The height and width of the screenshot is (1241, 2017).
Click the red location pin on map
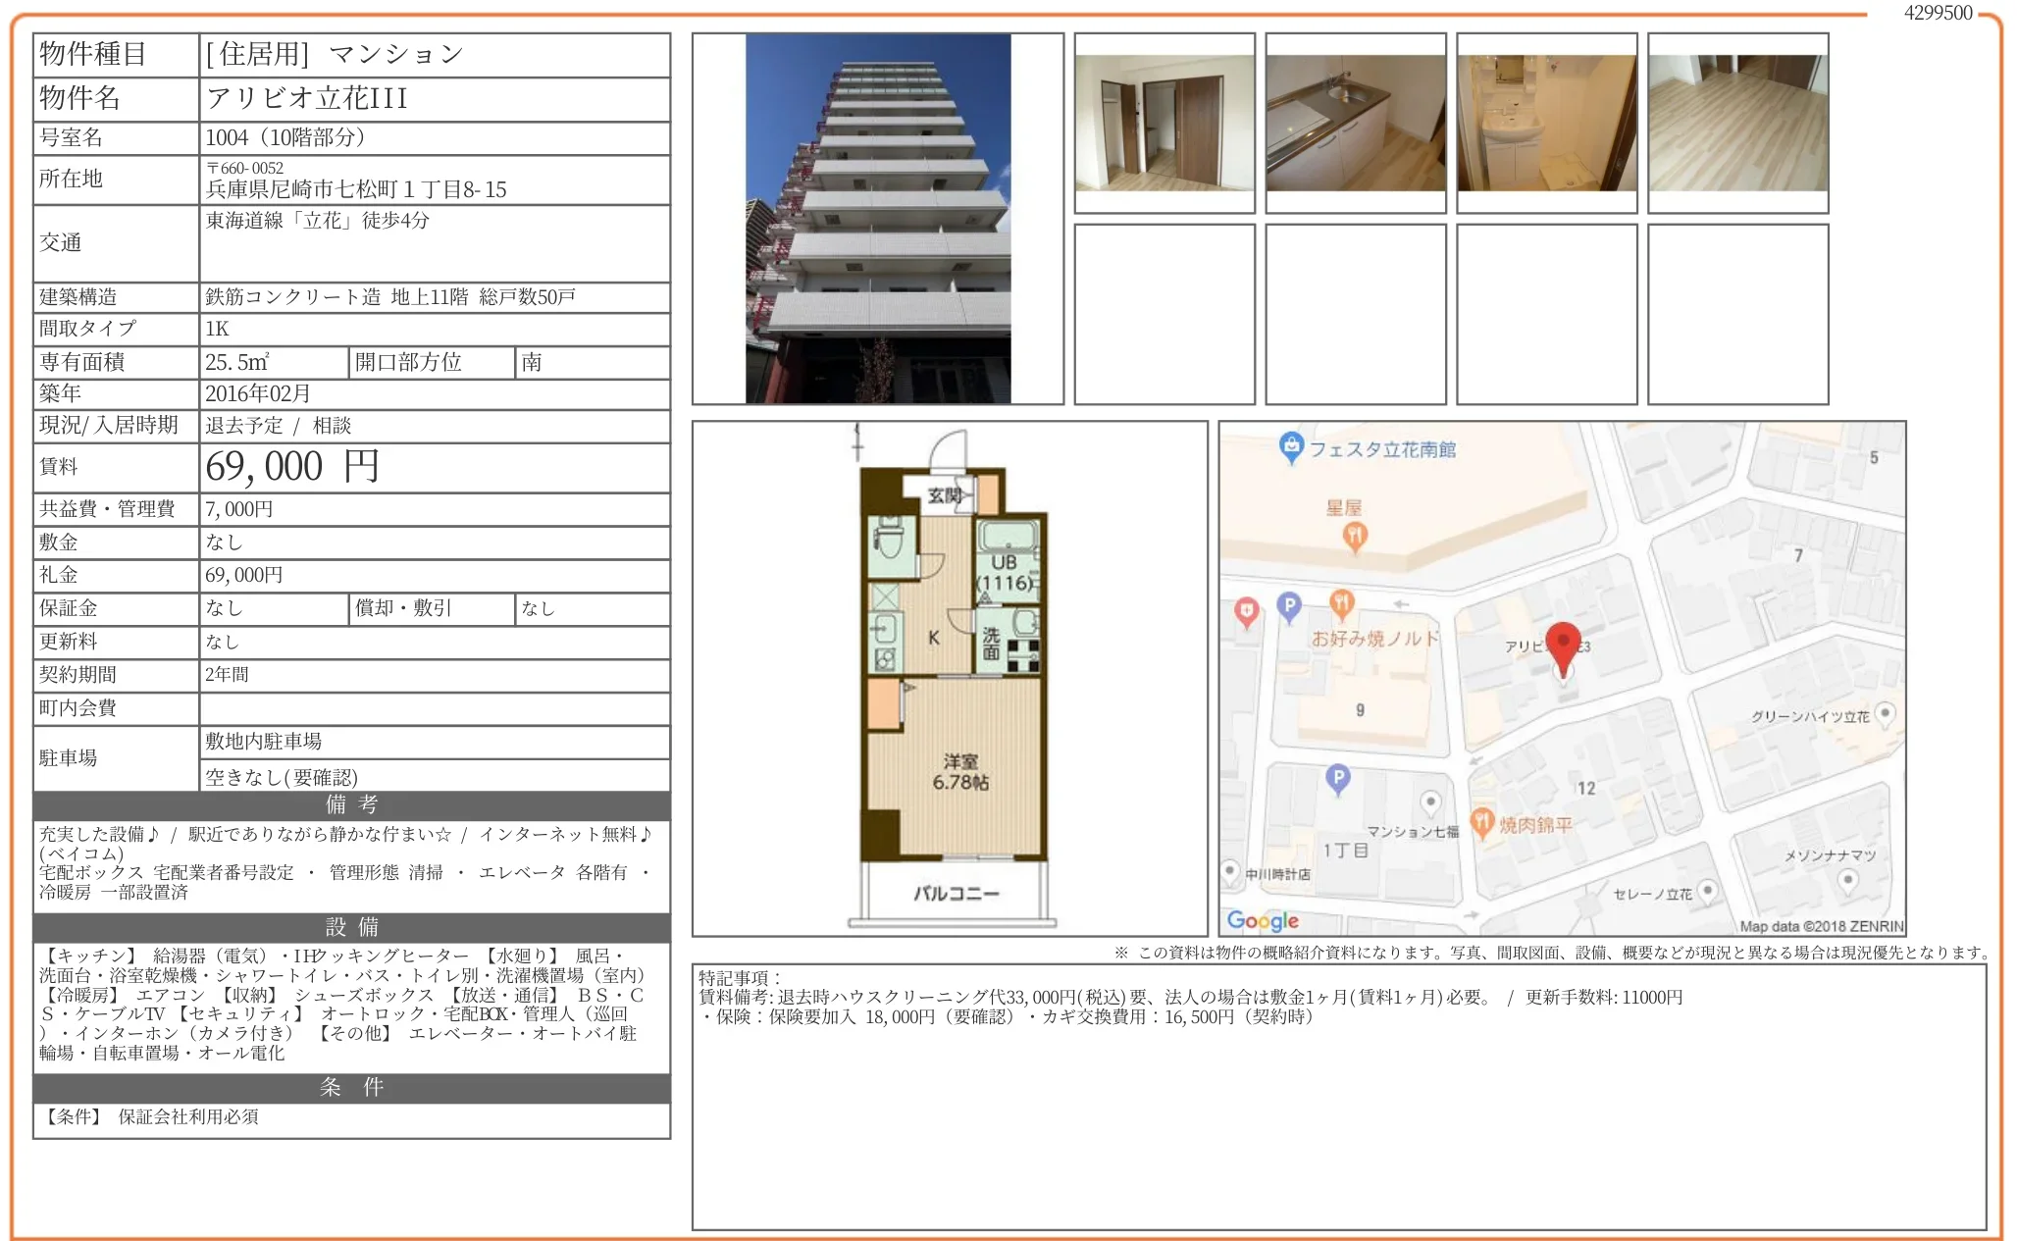pyautogui.click(x=1563, y=643)
